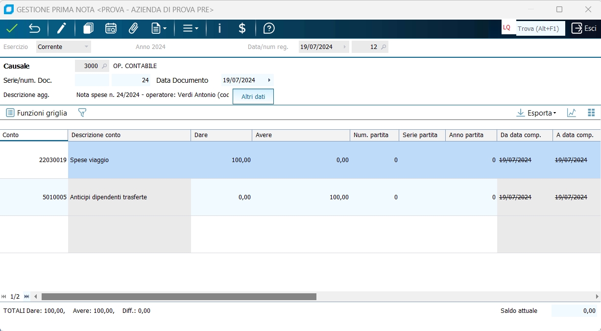Click the Trova search field
The width and height of the screenshot is (601, 331).
538,28
